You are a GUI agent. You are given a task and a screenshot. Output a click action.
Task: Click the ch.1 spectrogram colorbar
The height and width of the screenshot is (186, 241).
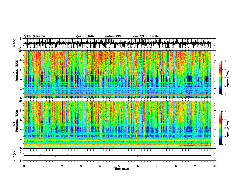[220, 78]
